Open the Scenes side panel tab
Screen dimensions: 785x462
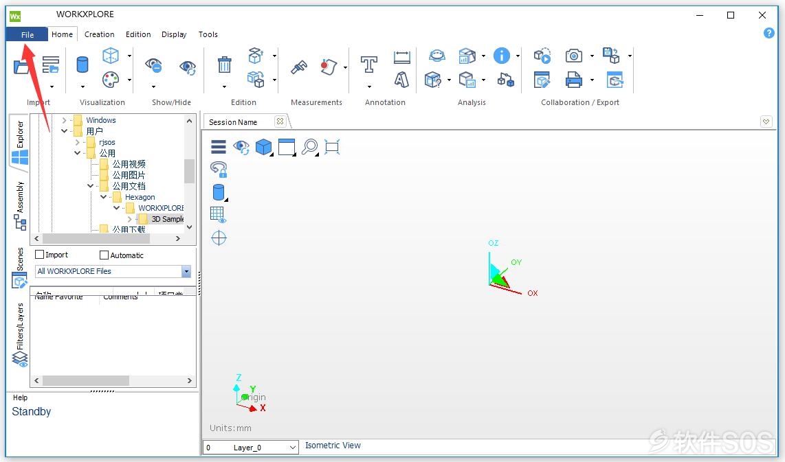(x=19, y=268)
